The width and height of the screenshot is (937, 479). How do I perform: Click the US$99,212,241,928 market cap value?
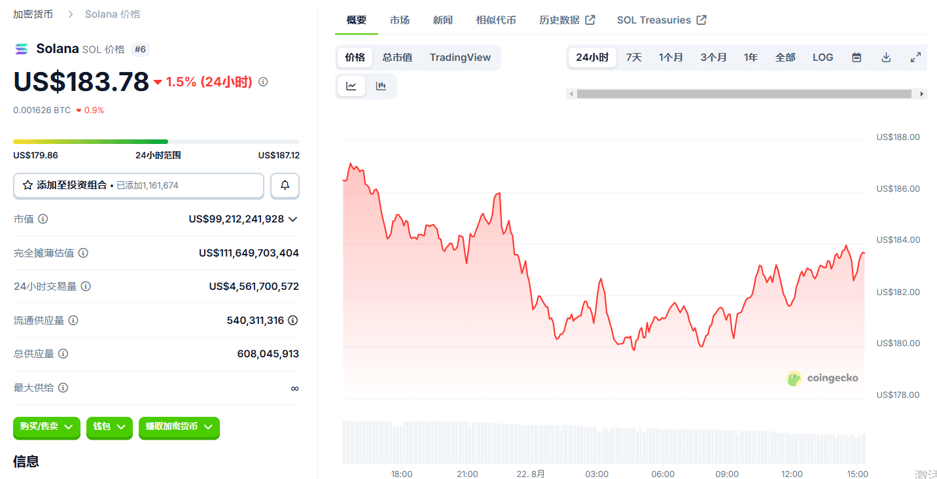pyautogui.click(x=236, y=219)
